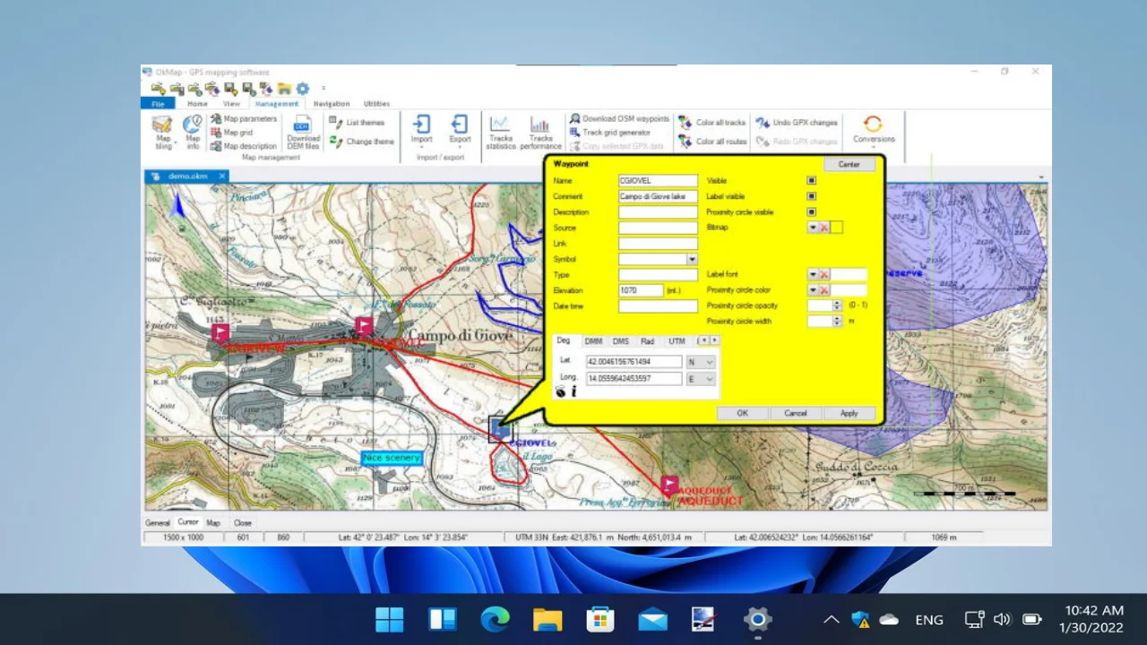Click Color all routes

[712, 142]
